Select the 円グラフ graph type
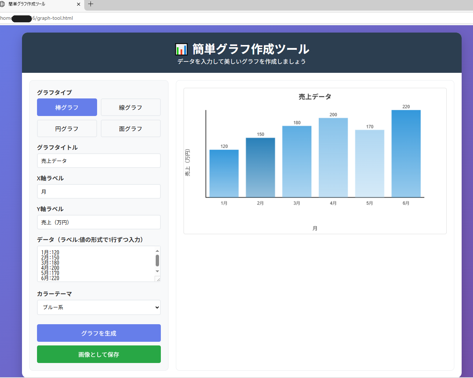Image resolution: width=473 pixels, height=378 pixels. [67, 128]
